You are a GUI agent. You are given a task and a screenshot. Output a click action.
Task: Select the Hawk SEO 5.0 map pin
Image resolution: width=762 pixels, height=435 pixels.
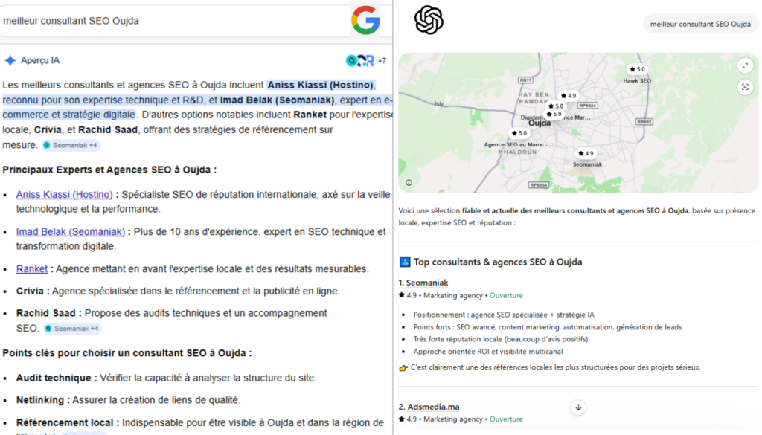point(637,69)
